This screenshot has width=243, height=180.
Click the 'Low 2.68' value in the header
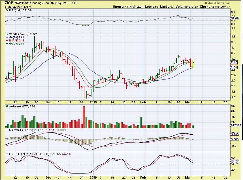tap(152, 7)
